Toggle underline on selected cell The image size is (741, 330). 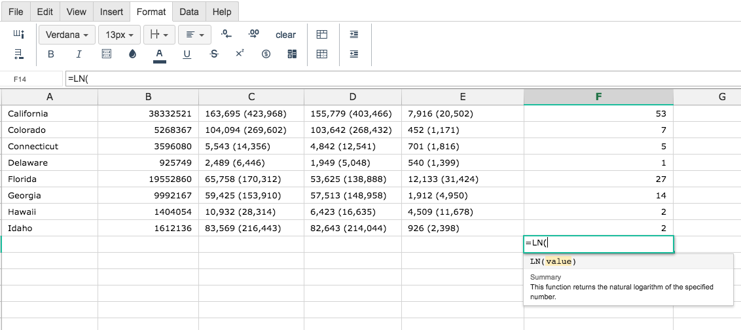pyautogui.click(x=187, y=54)
